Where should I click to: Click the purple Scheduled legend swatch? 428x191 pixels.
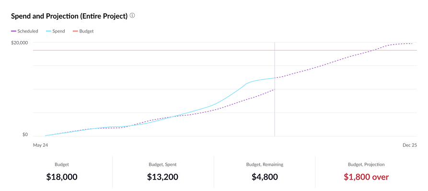pyautogui.click(x=13, y=32)
